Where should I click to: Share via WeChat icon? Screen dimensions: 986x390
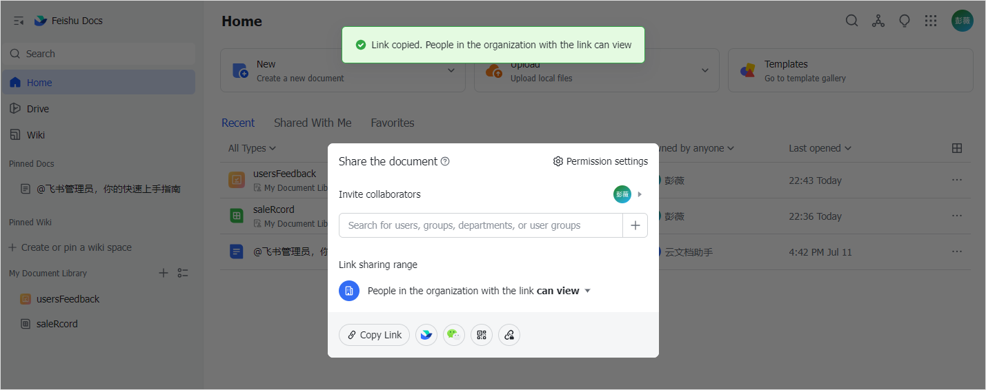point(454,335)
